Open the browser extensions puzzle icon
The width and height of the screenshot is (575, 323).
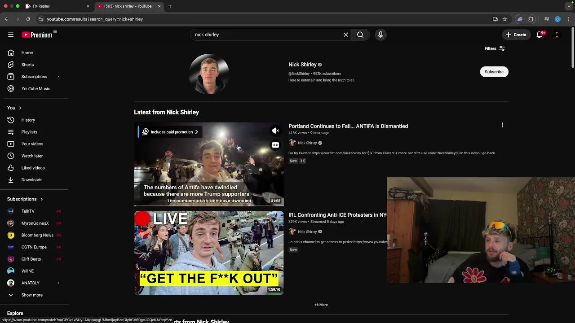click(531, 19)
